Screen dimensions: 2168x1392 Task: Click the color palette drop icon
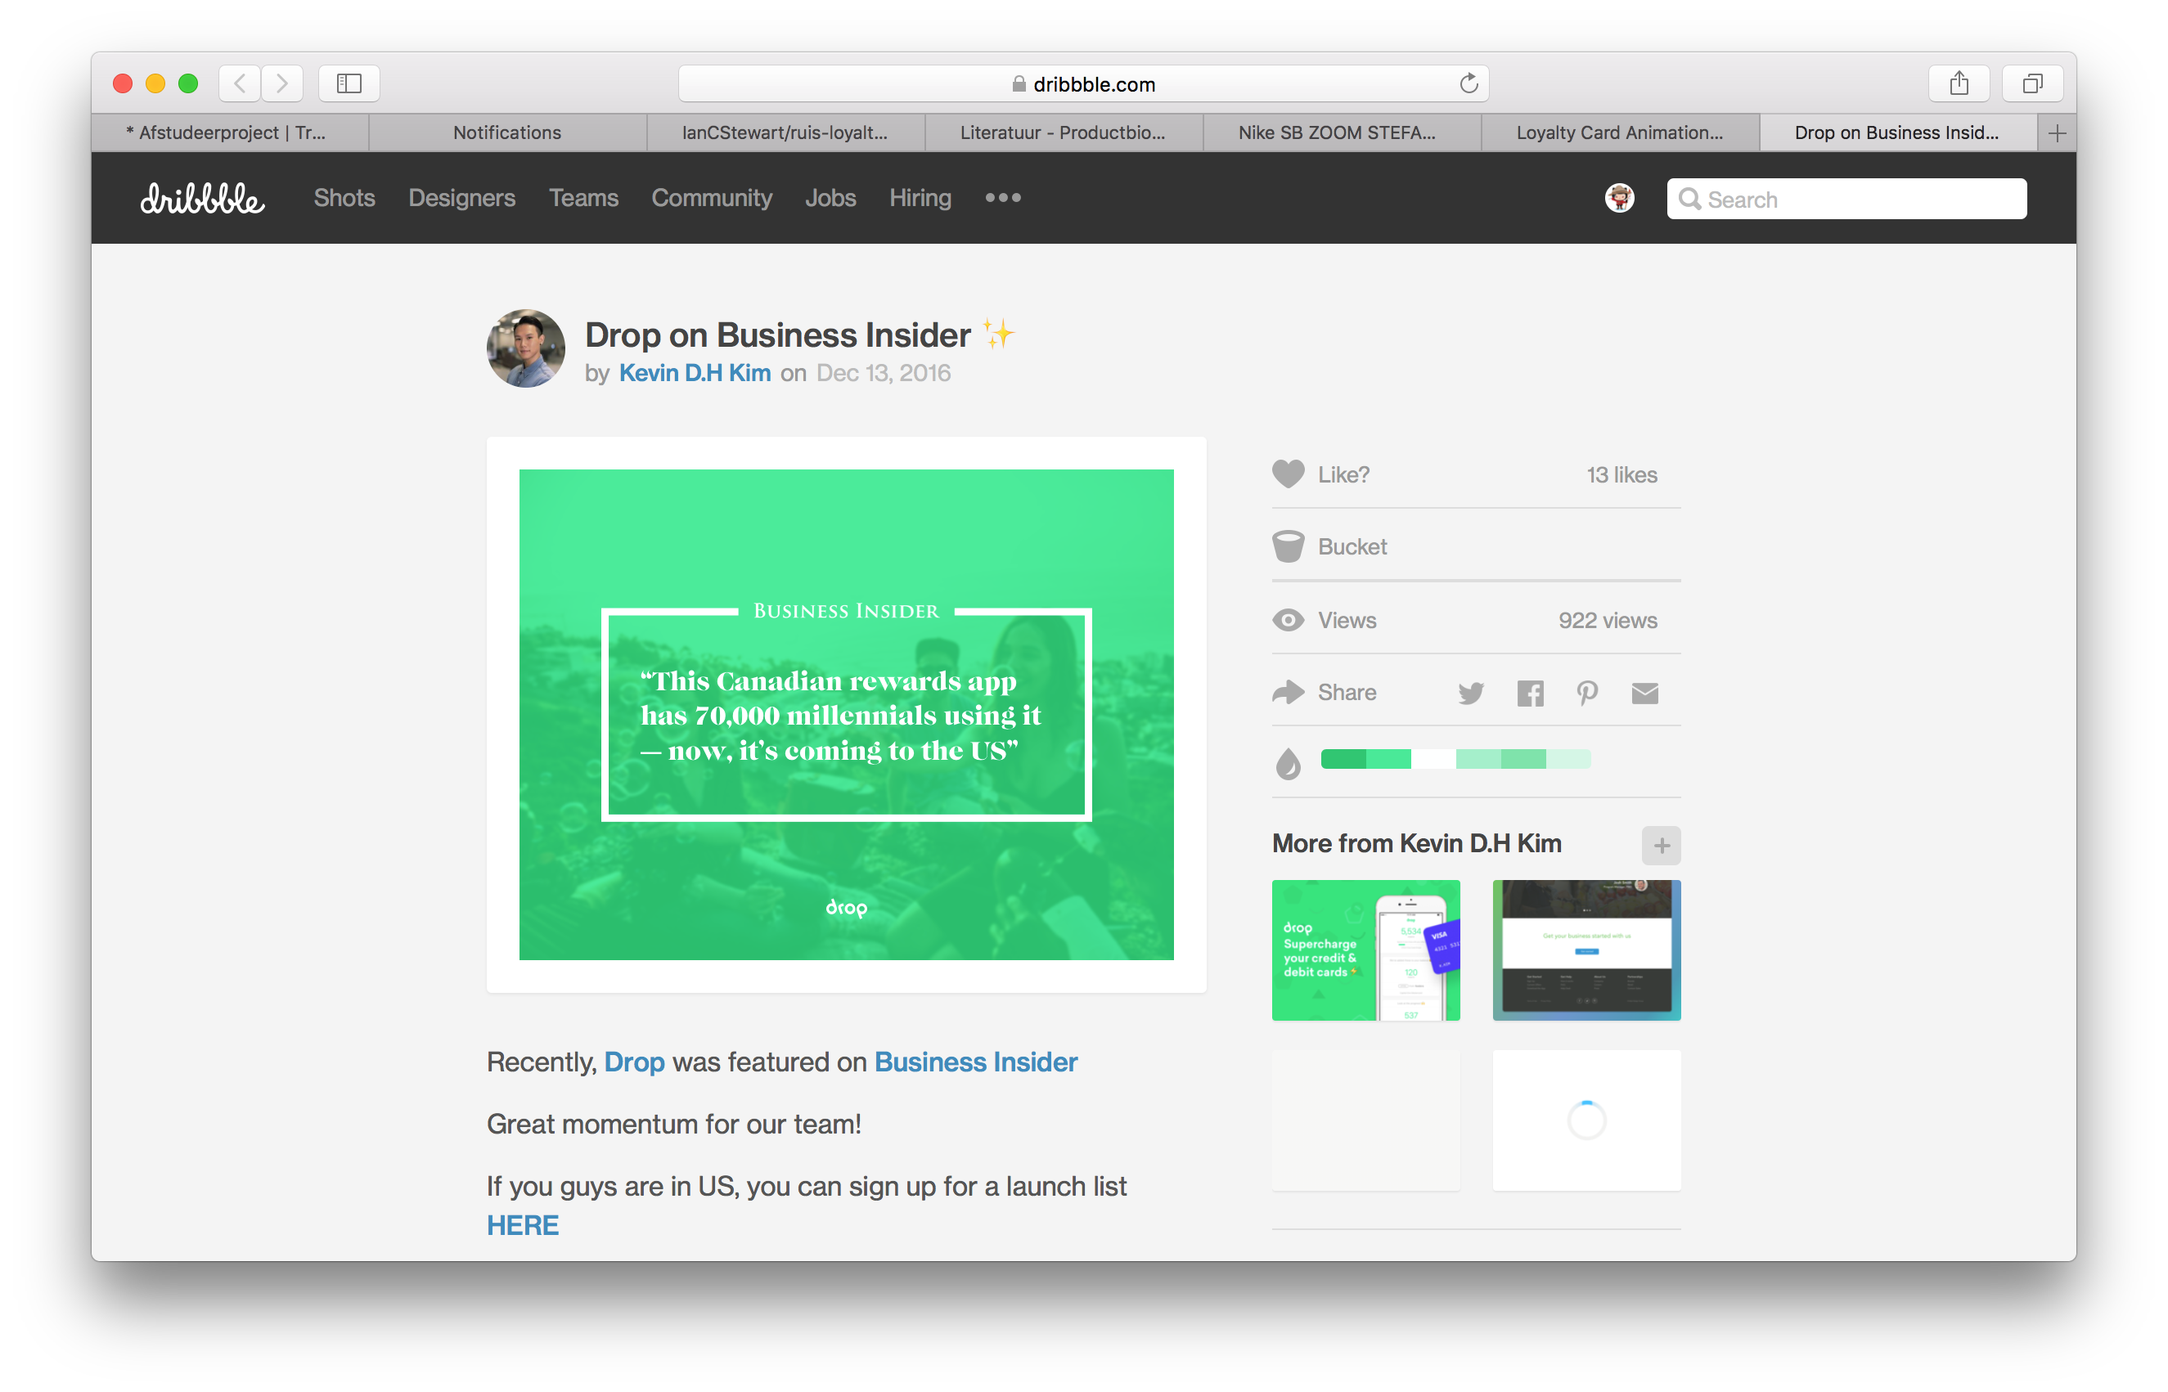1288,763
